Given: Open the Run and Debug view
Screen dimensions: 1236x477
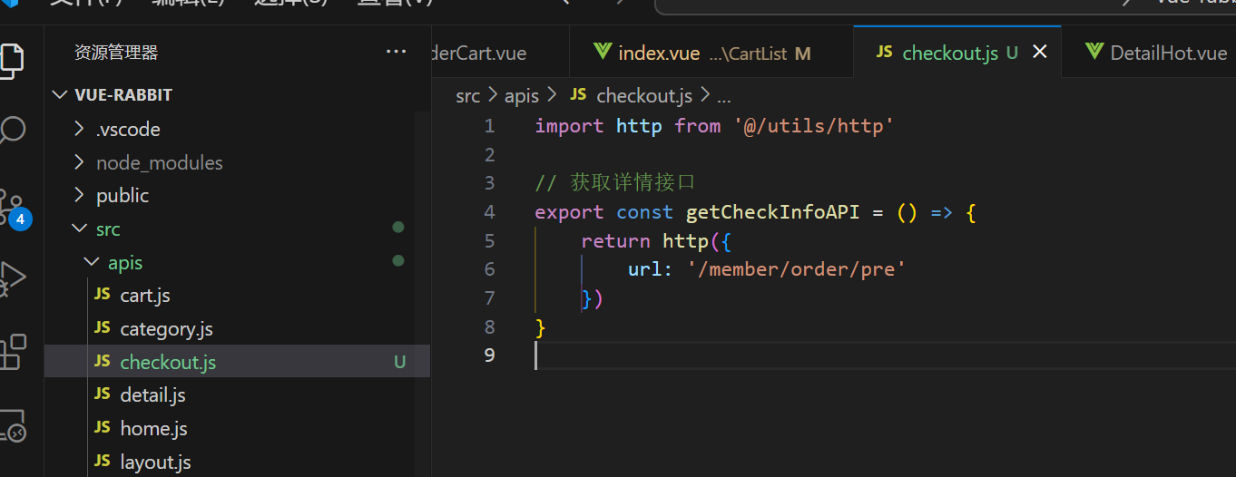Looking at the screenshot, I should (x=13, y=279).
